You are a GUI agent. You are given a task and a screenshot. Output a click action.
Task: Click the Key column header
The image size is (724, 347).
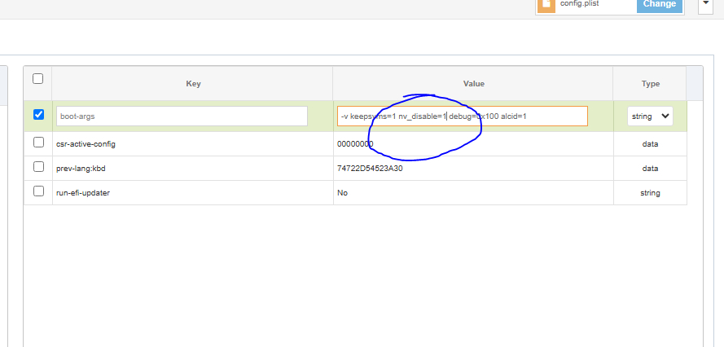pos(193,84)
